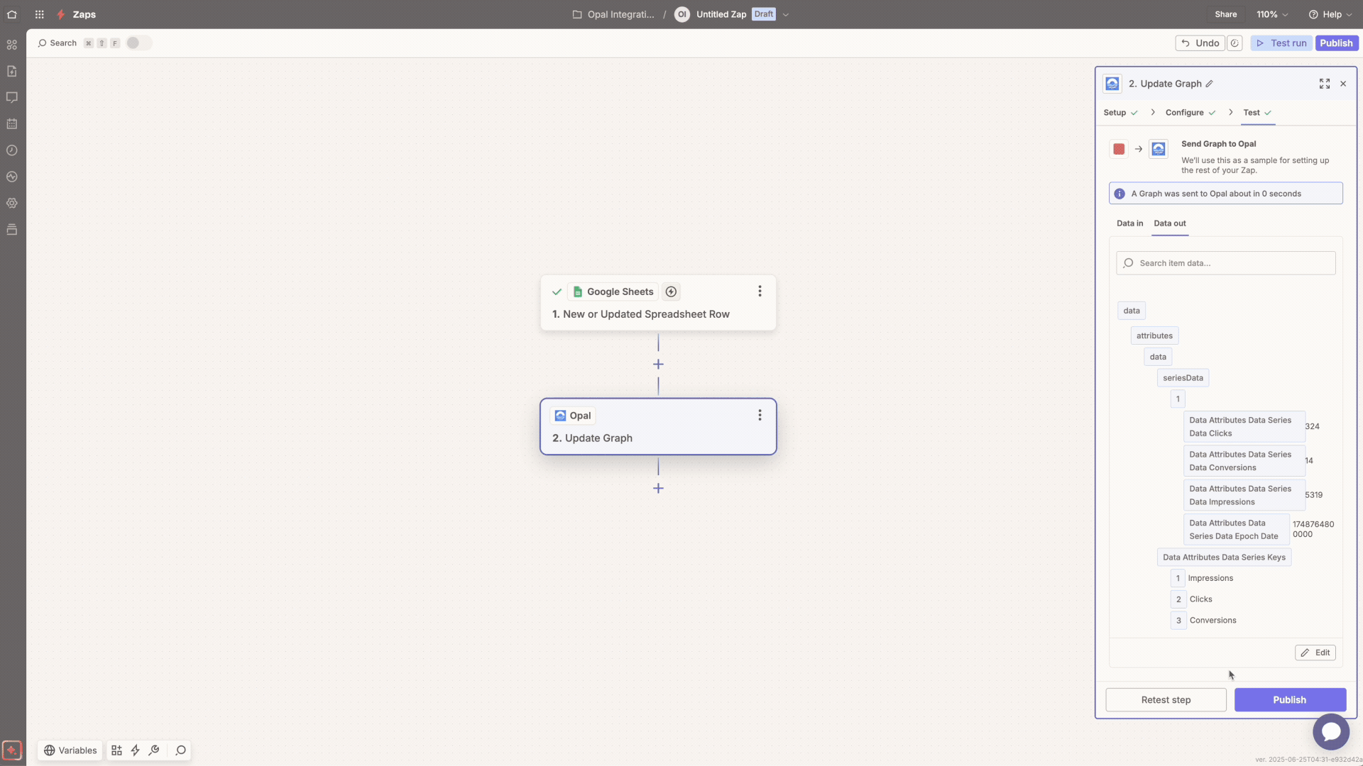Click the Zaps lightning bolt logo
The image size is (1363, 766).
tap(61, 14)
